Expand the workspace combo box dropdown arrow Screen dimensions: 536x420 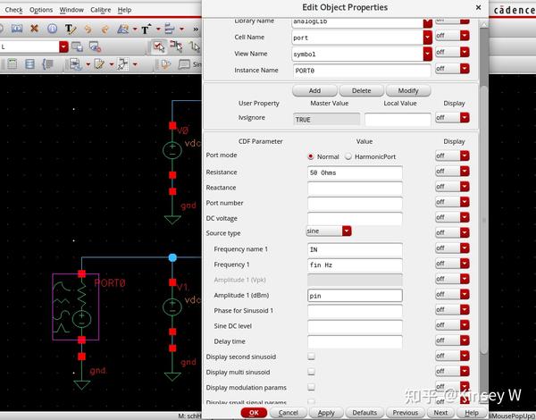pyautogui.click(x=64, y=46)
